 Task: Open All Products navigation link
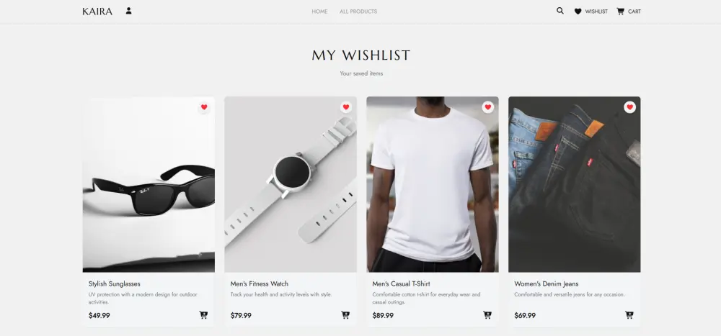click(358, 12)
